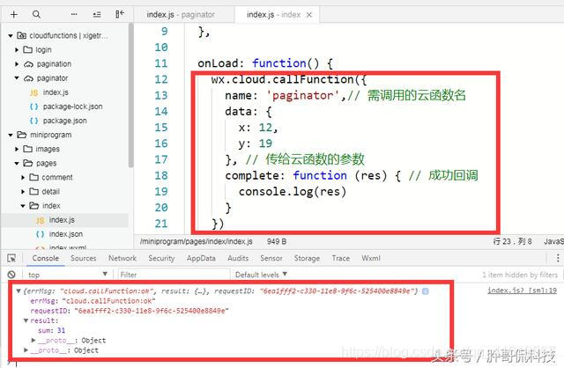Click line number 12 in gutter
This screenshot has height=368, width=564.
pos(161,79)
